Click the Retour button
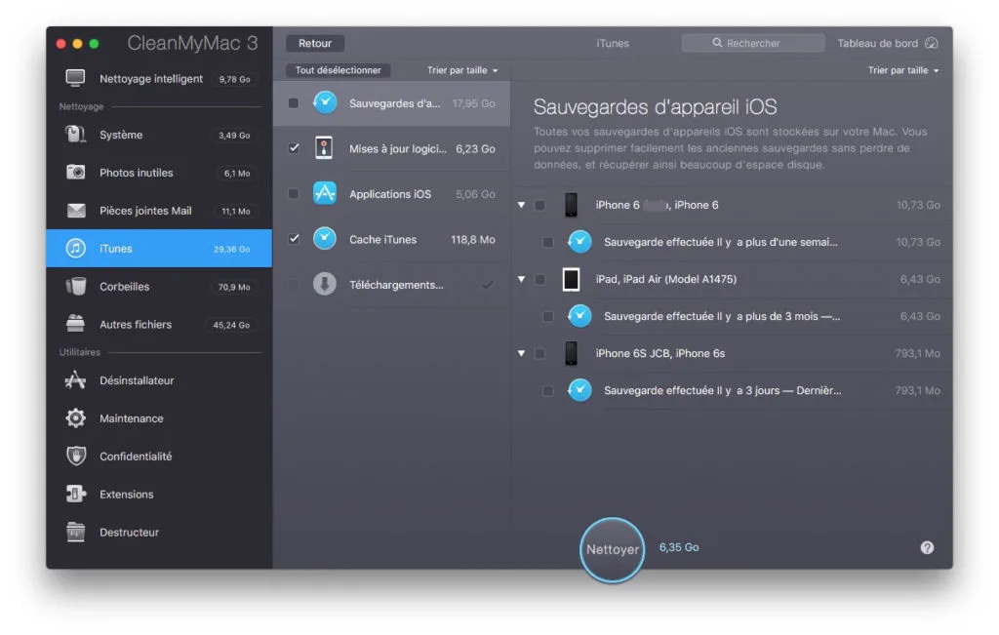Screen dimensions: 999x635 315,43
